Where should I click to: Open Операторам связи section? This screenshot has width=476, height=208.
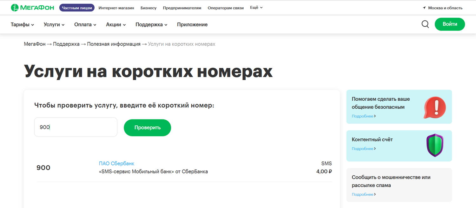point(226,8)
